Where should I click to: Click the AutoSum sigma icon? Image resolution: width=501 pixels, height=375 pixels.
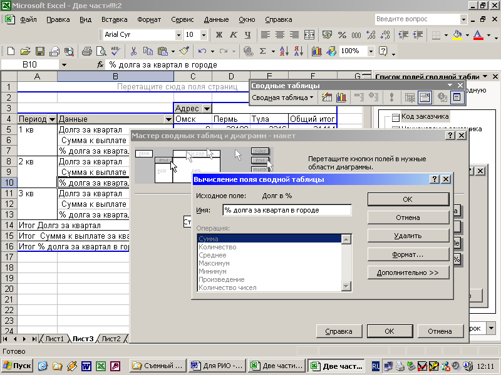tap(262, 51)
